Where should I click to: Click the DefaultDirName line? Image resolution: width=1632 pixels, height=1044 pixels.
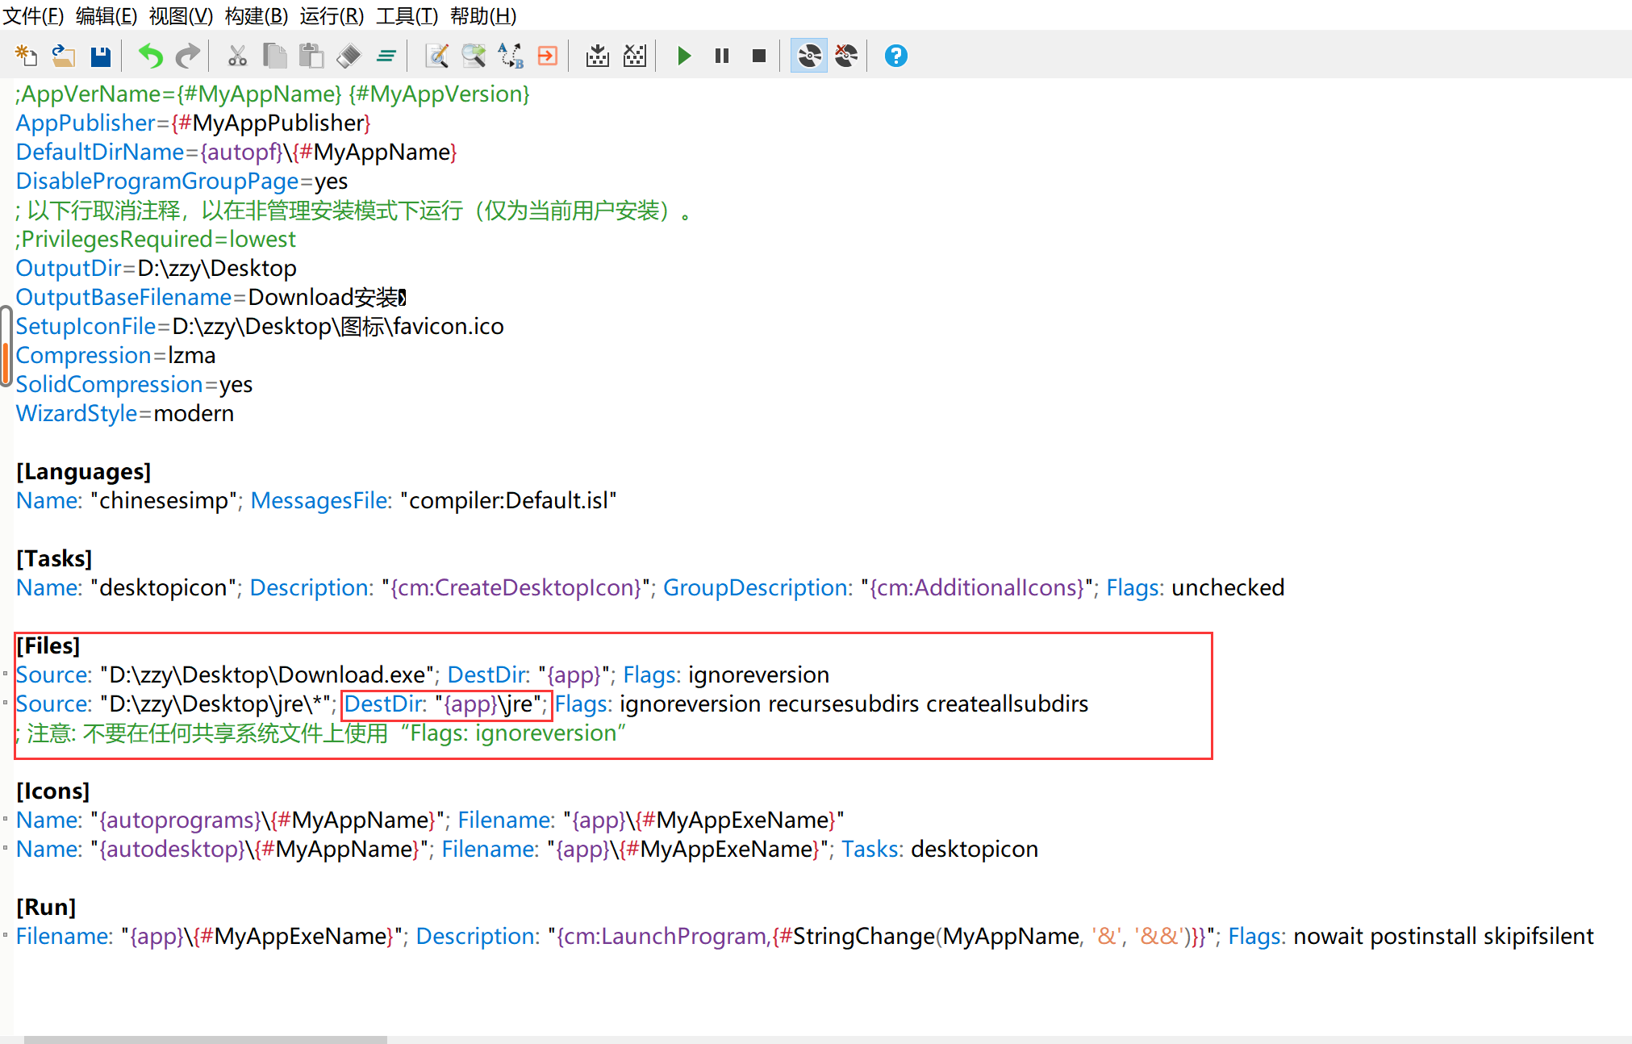236,152
